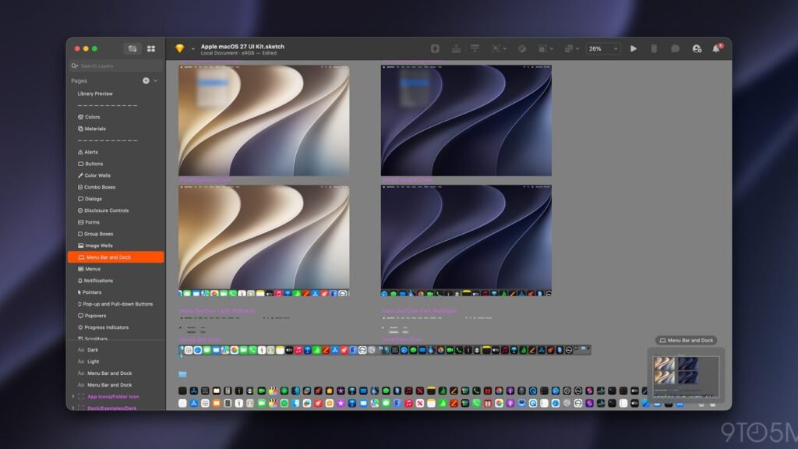Click floating Menu Bar and Dock label
Screen dimensions: 798x449
click(x=686, y=341)
